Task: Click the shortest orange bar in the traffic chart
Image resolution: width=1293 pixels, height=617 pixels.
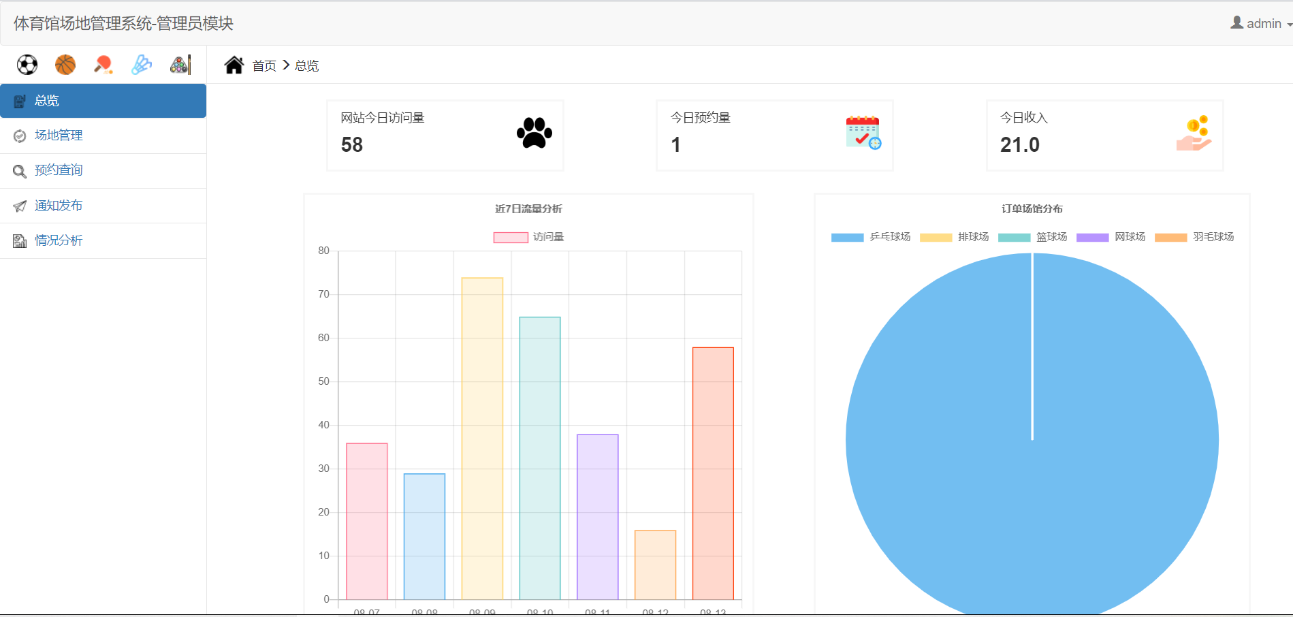Action: tap(656, 565)
